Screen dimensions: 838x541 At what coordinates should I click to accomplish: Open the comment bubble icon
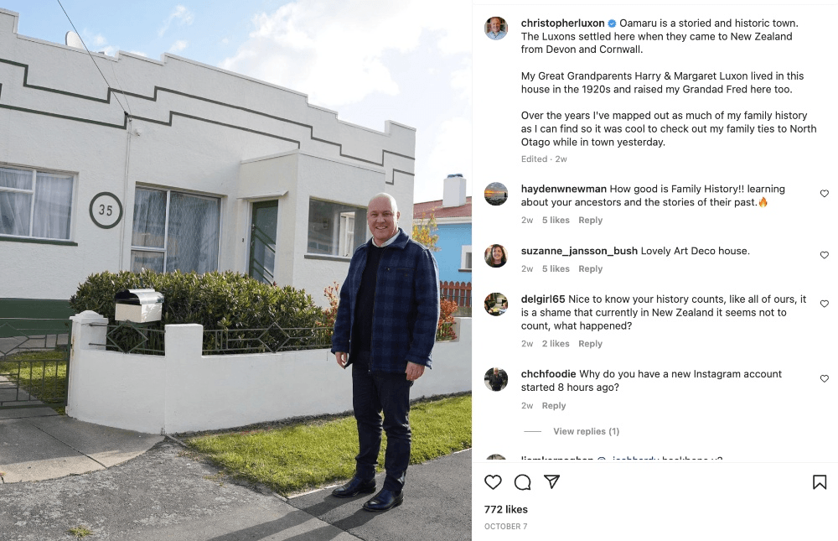point(522,482)
